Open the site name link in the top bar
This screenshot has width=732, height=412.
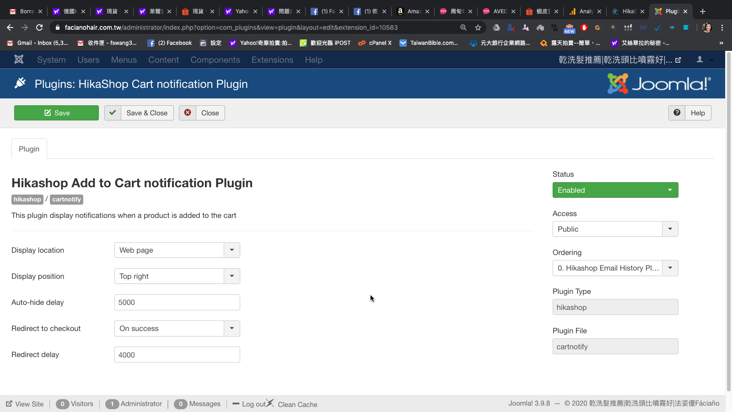click(x=620, y=60)
